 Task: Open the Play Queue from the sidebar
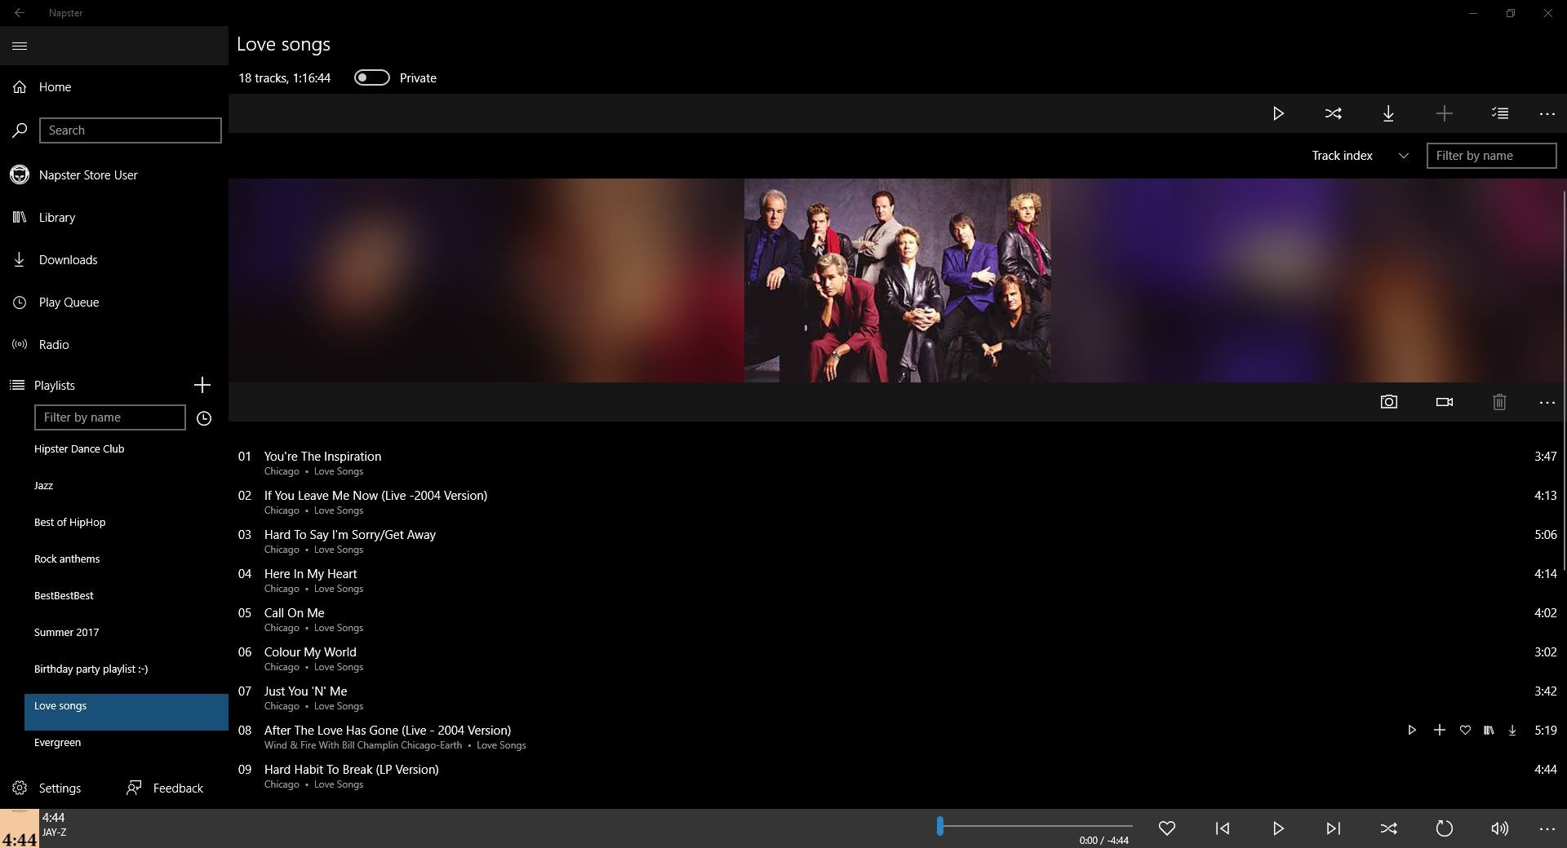[x=69, y=302]
